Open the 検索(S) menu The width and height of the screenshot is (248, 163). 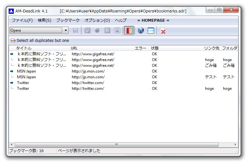coord(45,20)
